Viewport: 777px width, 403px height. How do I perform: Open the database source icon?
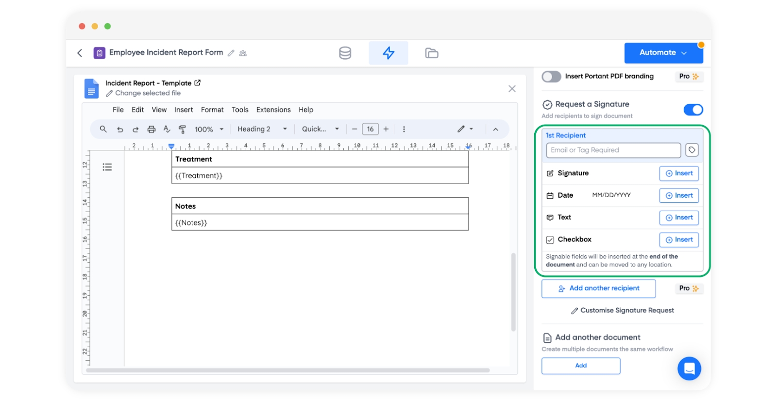pyautogui.click(x=345, y=53)
